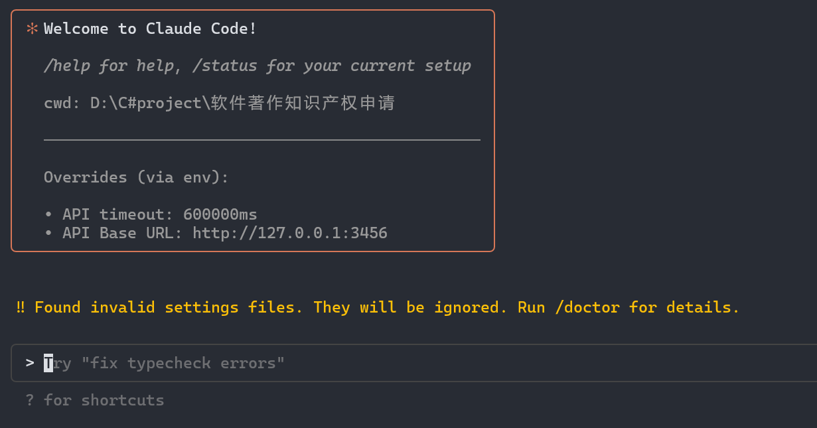The width and height of the screenshot is (817, 428).
Task: Click the Chinese folder name in cwd path
Action: point(303,103)
